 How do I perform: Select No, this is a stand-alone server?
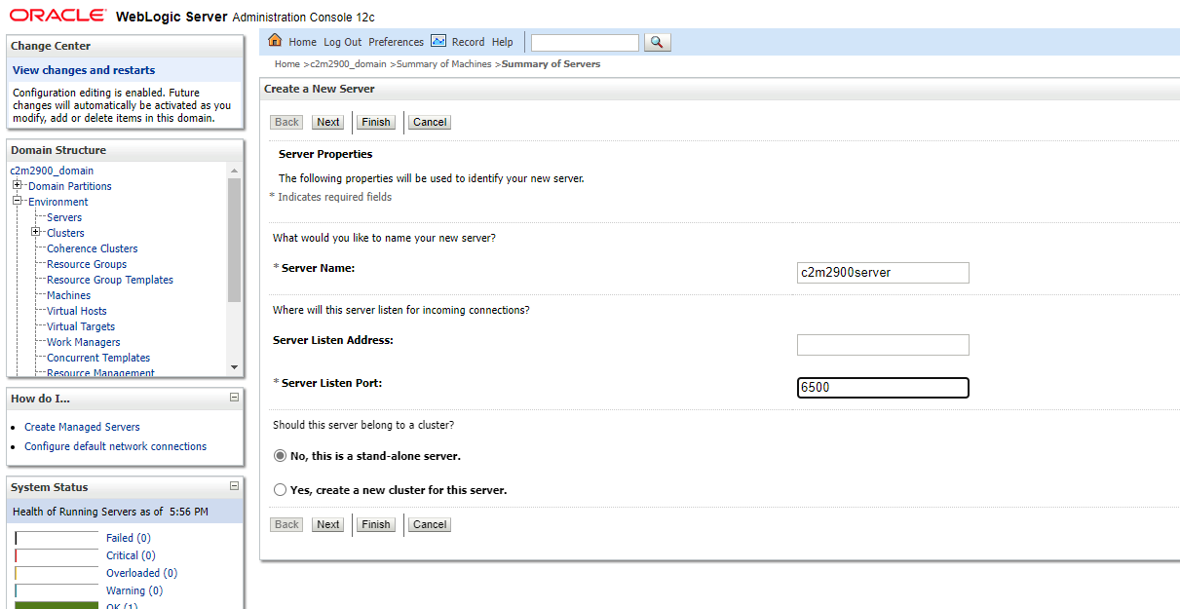[281, 456]
